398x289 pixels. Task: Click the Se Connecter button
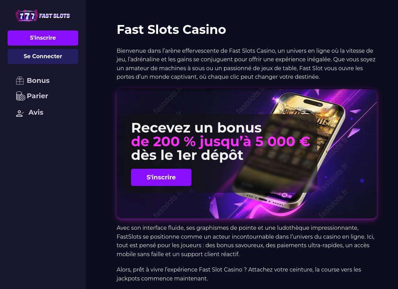pyautogui.click(x=43, y=56)
